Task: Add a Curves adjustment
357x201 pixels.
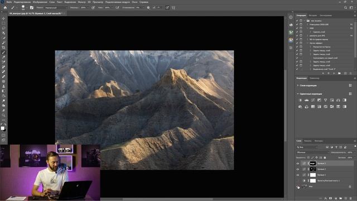Action: [x=313, y=100]
